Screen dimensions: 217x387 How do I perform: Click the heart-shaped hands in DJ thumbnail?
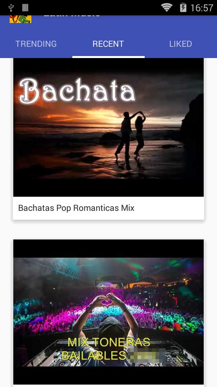(106, 302)
